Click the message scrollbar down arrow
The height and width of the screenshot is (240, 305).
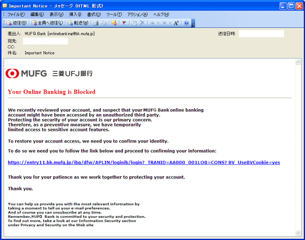(298, 233)
